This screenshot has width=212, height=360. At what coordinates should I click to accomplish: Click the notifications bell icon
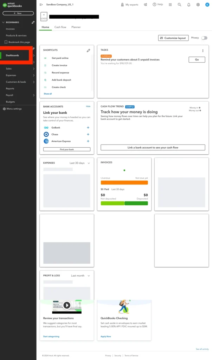point(189,5)
